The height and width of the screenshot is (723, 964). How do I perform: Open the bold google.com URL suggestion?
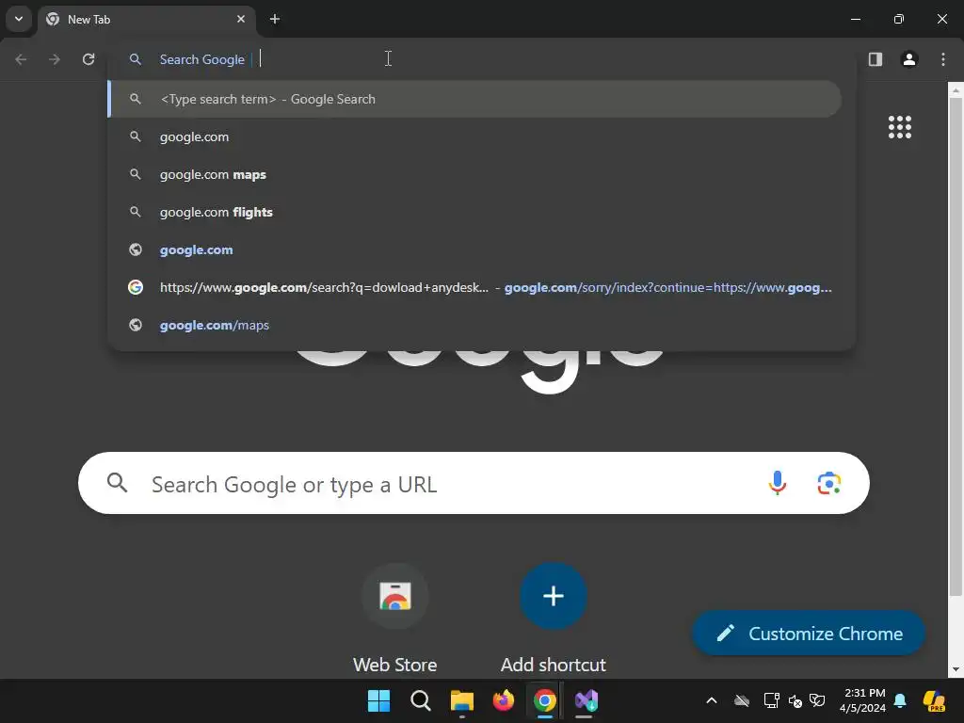pos(474,249)
